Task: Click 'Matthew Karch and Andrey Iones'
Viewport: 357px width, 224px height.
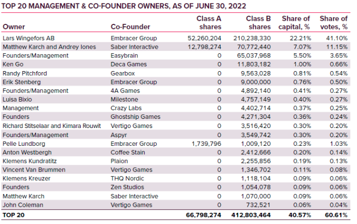Action: [49, 47]
